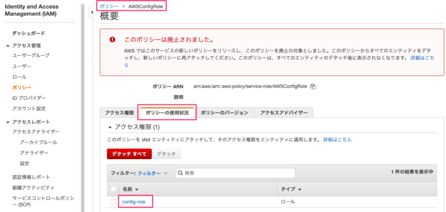The image size is (446, 212).
Task: Collapse the side navigation panel arrow
Action: point(92,12)
